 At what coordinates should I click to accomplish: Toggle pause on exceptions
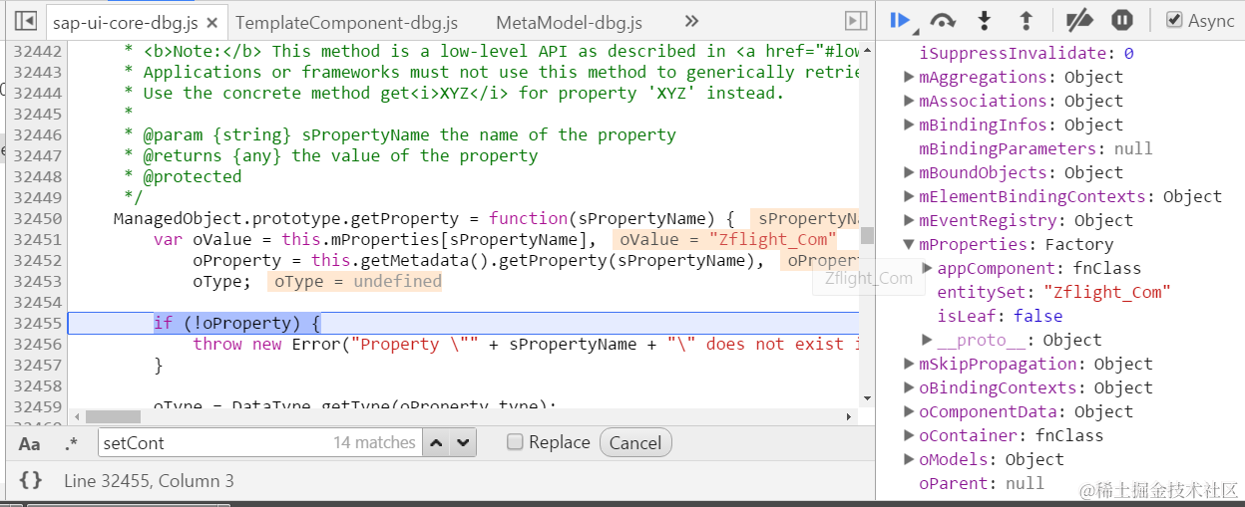point(1121,20)
